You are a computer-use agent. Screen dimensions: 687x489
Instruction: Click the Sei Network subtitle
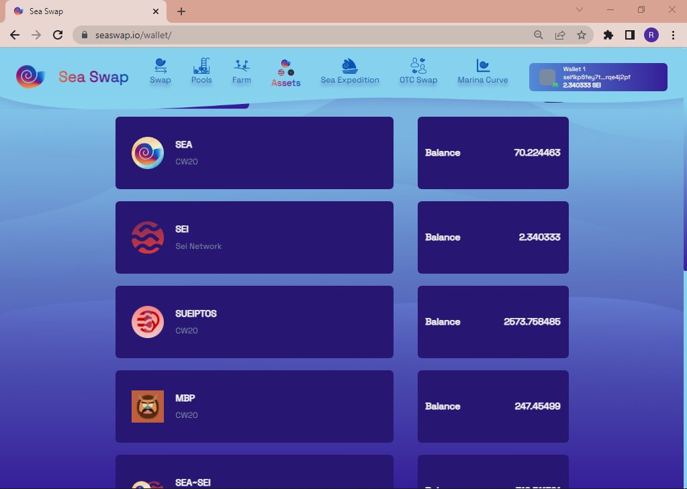pos(199,246)
